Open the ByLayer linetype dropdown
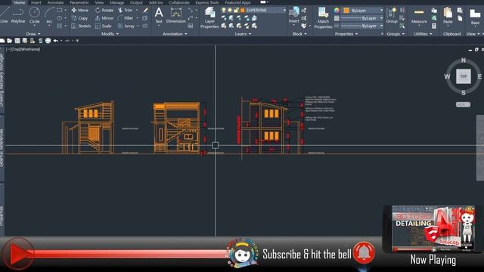Screen dimensions: 484x272 pyautogui.click(x=381, y=26)
